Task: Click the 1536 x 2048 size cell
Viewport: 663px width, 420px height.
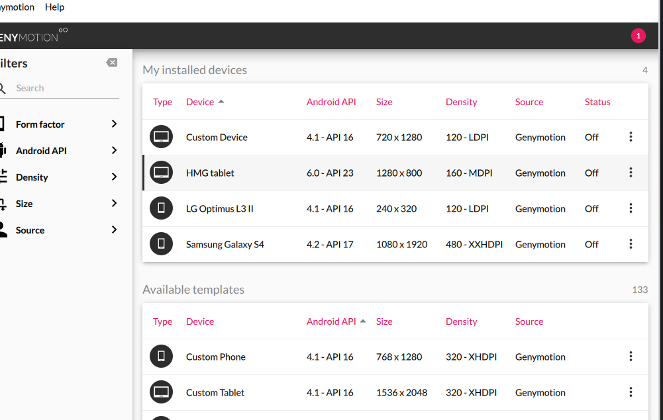Action: 401,393
